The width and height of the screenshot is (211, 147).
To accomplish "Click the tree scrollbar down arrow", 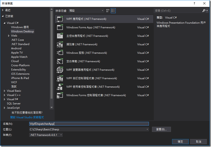I will [x=52, y=107].
